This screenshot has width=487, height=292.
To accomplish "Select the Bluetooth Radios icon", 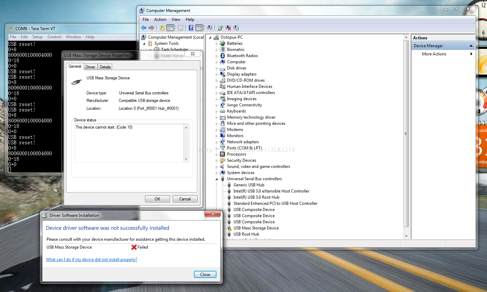I will pyautogui.click(x=223, y=56).
